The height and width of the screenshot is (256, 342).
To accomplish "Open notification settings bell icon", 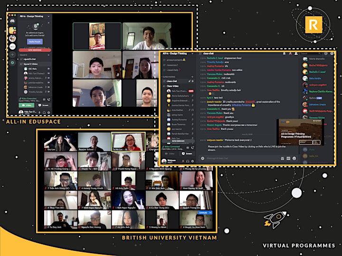I will pyautogui.click(x=284, y=54).
